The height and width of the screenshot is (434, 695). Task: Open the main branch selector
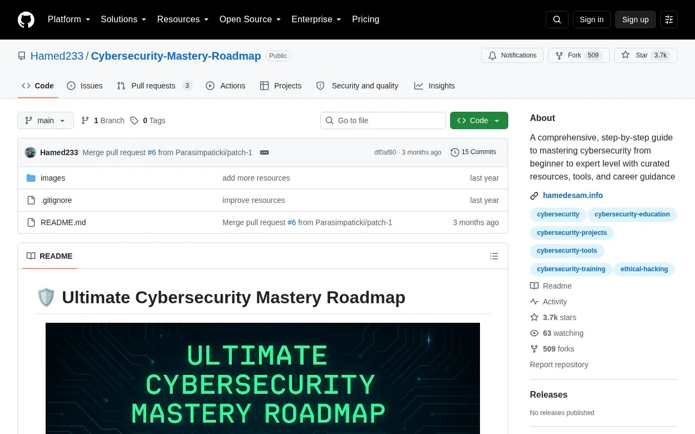[x=46, y=120]
